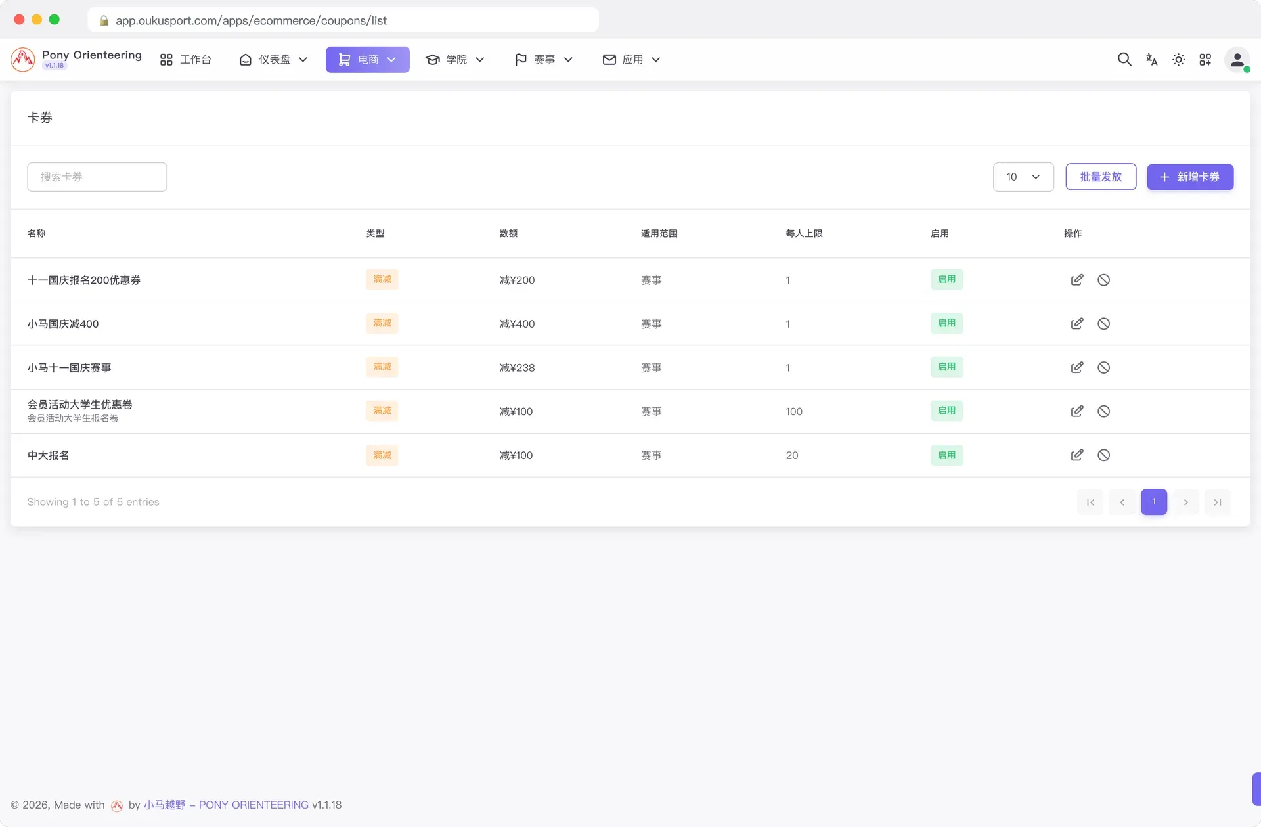Open the shortcuts grid icon in header
1261x827 pixels.
click(1205, 60)
